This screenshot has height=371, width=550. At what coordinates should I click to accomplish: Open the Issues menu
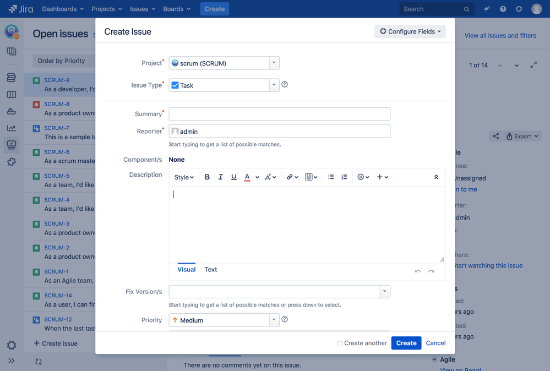[143, 9]
